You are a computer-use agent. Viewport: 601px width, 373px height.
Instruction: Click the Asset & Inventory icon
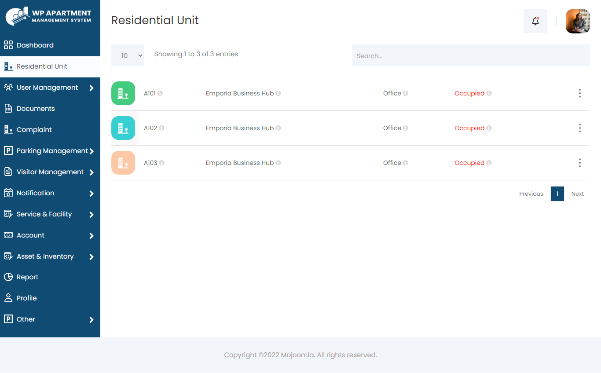pos(8,256)
